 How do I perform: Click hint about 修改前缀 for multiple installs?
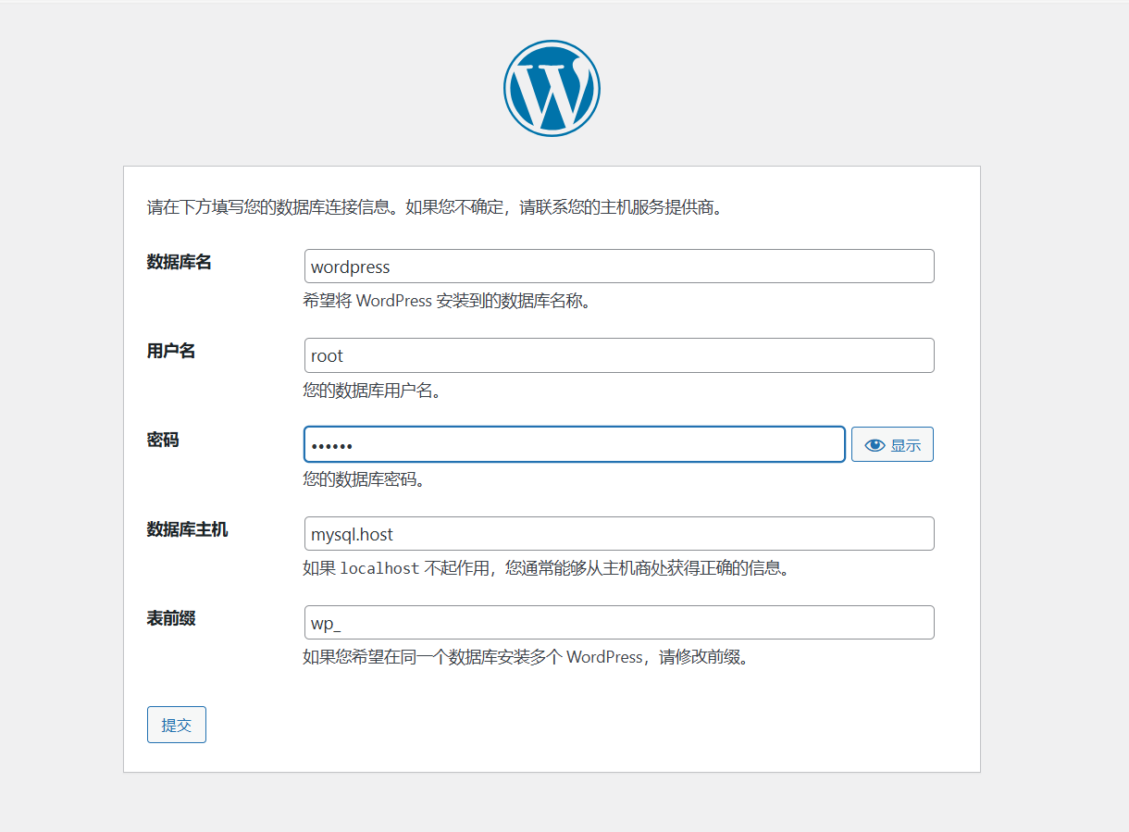point(526,657)
